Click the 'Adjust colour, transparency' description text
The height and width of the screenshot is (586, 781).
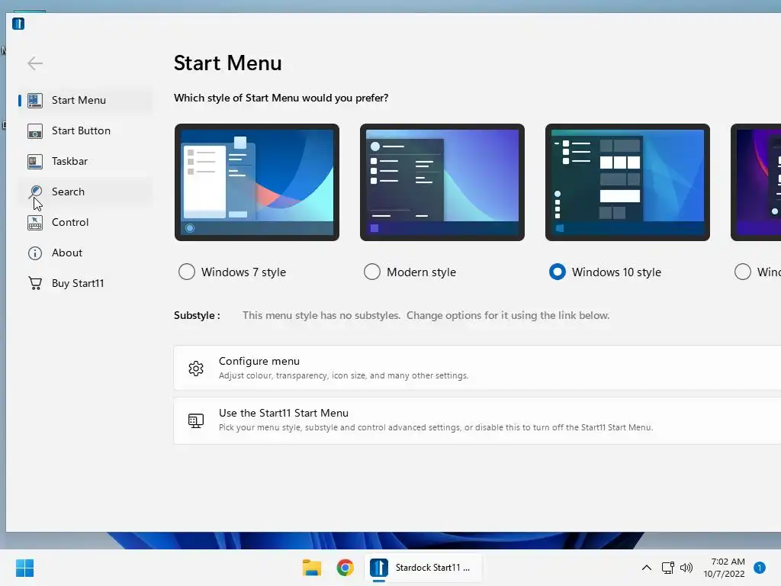344,375
